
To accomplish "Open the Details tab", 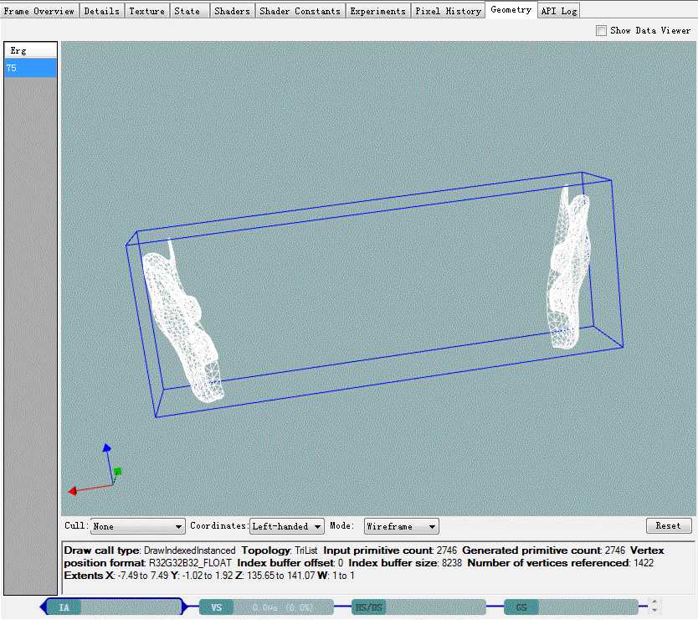I will click(101, 11).
